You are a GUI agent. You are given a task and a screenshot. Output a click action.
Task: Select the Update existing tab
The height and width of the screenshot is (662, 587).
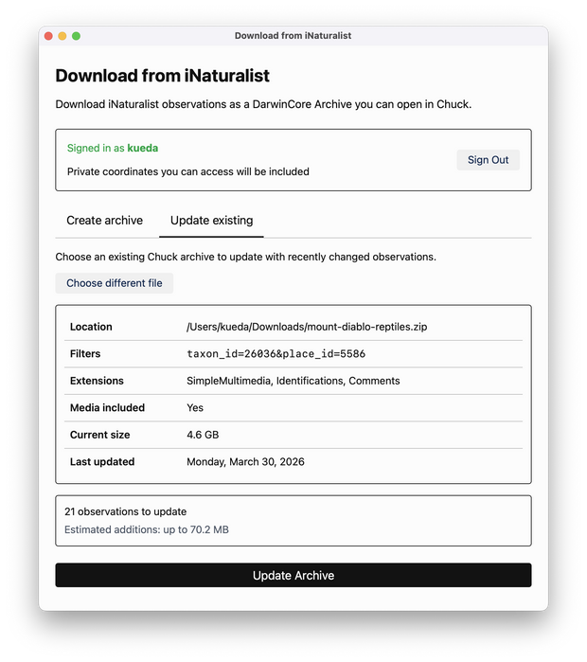pos(211,221)
